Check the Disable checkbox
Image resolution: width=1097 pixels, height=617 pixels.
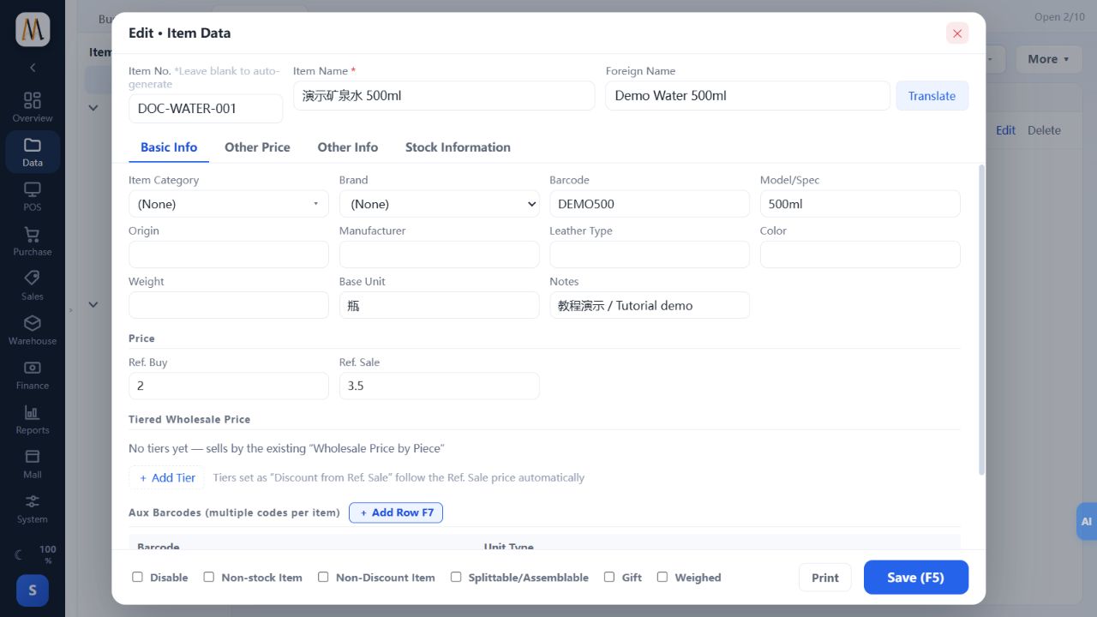(x=137, y=577)
